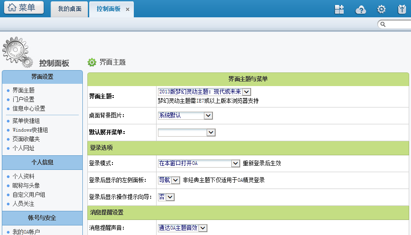Click the shirt theme icon in header
411x235 pixels.
(402, 9)
